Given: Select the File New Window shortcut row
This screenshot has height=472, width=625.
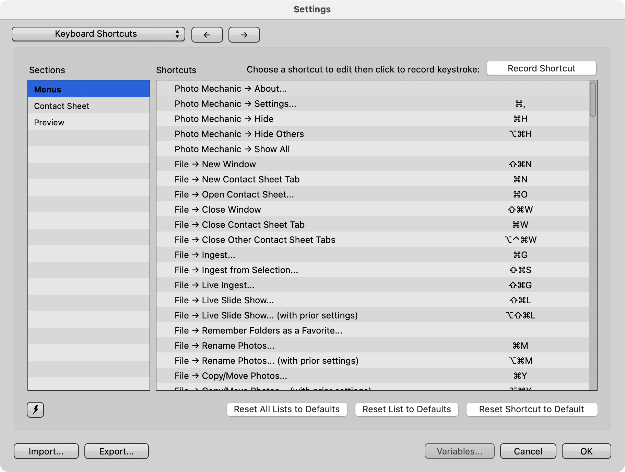Looking at the screenshot, I should tap(309, 164).
